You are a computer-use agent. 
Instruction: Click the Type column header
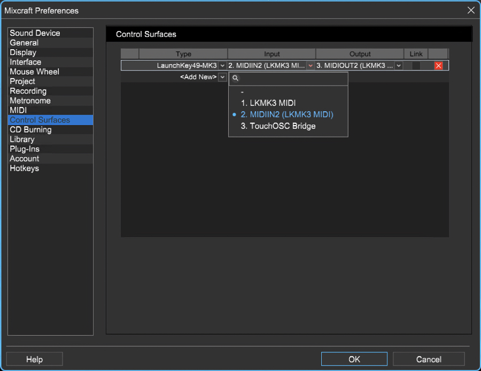click(x=183, y=53)
